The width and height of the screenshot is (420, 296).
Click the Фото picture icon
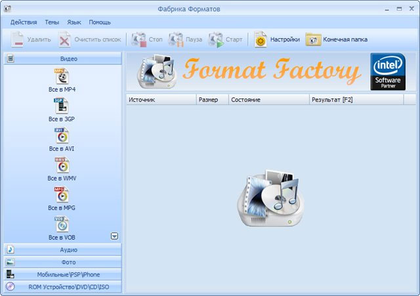tap(10, 262)
